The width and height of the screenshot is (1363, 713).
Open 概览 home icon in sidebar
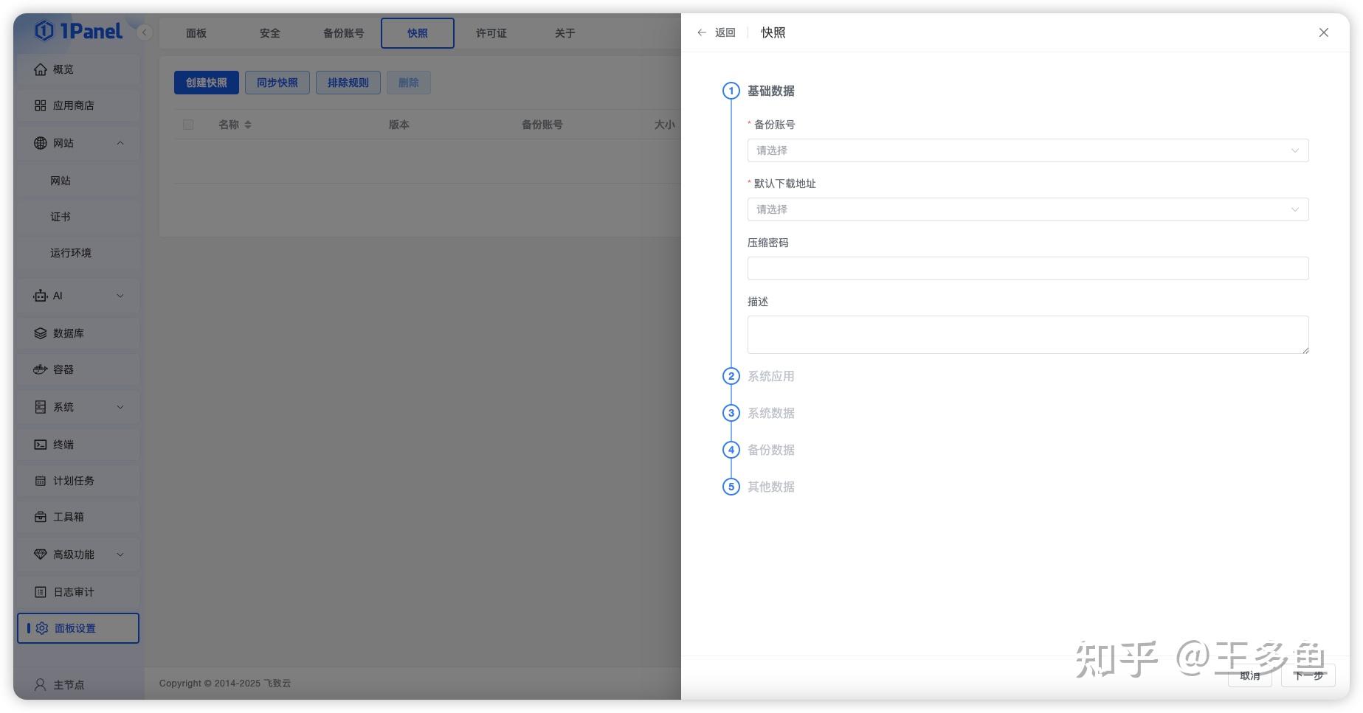pyautogui.click(x=41, y=69)
